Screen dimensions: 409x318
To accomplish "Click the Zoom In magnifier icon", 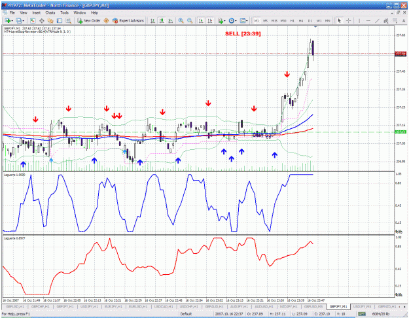I will click(181, 20).
